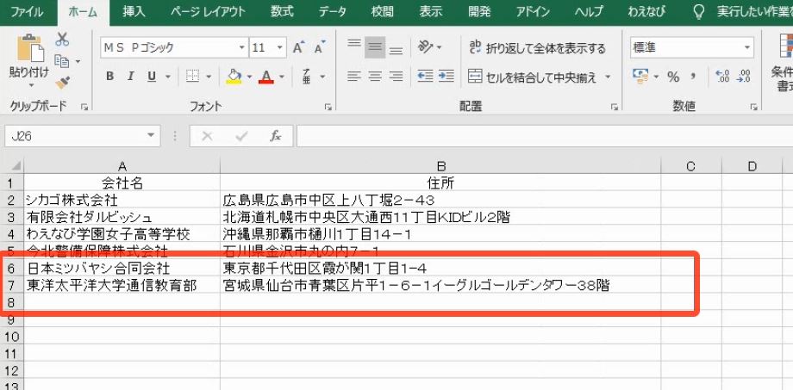This screenshot has width=793, height=390.
Task: Center text horizontally
Action: tap(375, 77)
